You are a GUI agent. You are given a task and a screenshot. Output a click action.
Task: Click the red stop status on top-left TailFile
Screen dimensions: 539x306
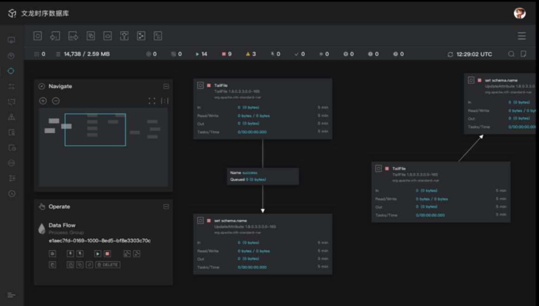209,85
